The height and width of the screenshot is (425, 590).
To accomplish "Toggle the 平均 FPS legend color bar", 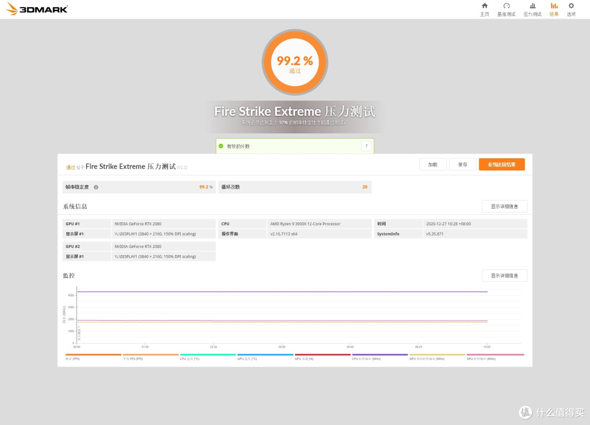I will 151,355.
